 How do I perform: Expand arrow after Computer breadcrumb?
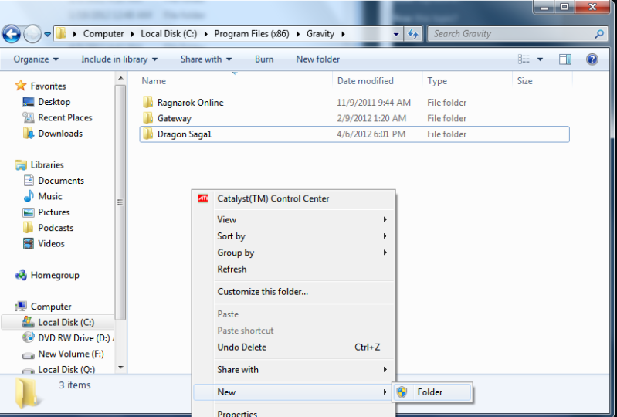pos(133,34)
